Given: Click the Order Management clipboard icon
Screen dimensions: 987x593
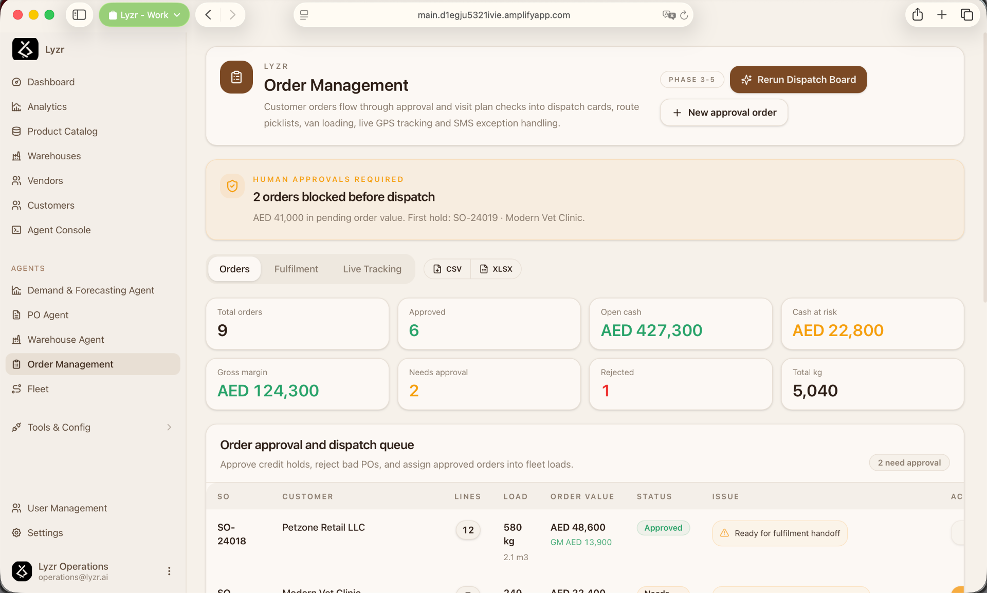Looking at the screenshot, I should [x=236, y=77].
